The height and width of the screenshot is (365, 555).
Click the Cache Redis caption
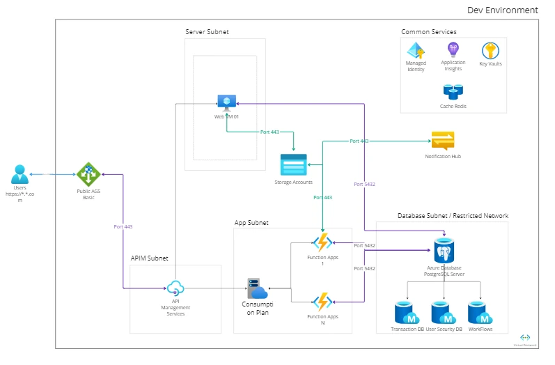[x=453, y=106]
